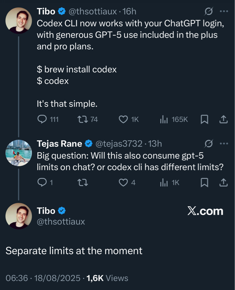Reply to Tejas Rane's question
This screenshot has height=290, width=235.
point(42,182)
